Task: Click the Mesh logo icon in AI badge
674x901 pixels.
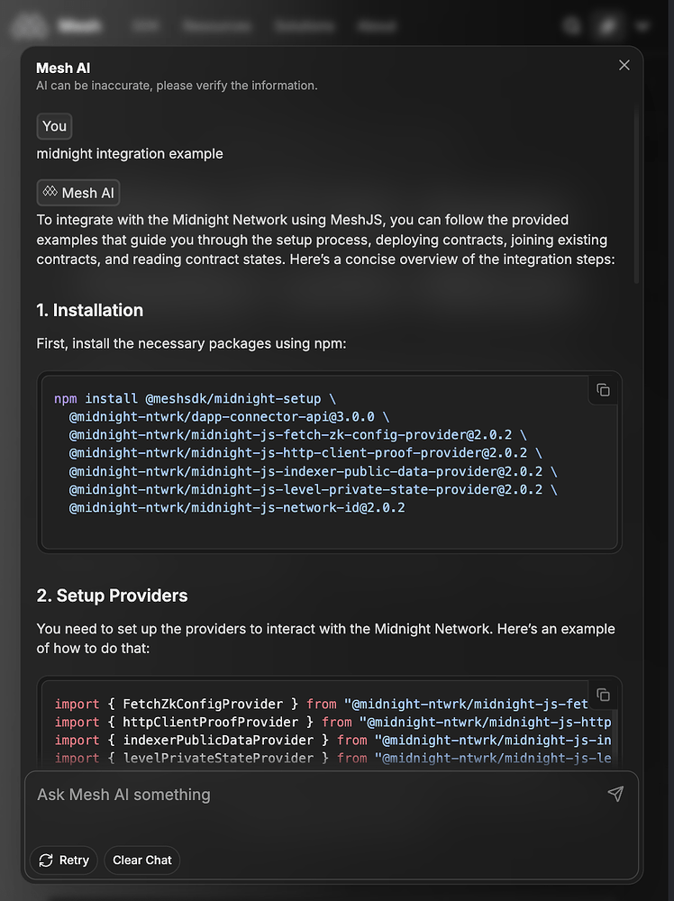Action: [x=50, y=191]
